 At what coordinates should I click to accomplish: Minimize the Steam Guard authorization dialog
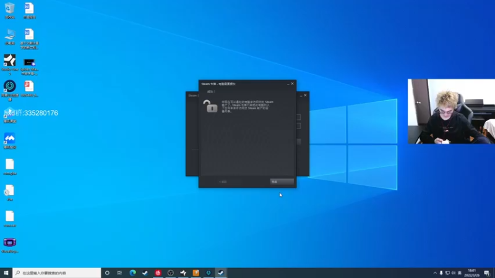click(288, 84)
